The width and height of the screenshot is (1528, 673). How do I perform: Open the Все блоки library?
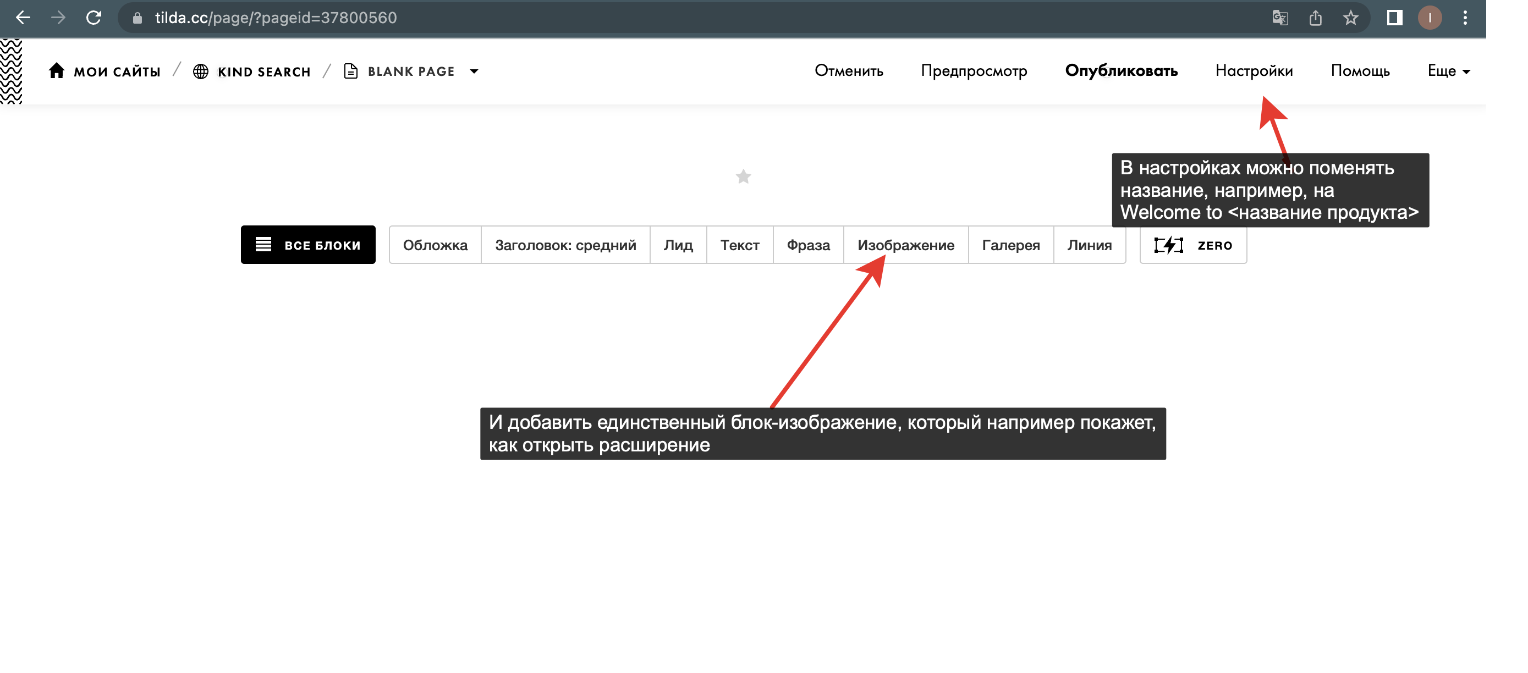coord(308,245)
